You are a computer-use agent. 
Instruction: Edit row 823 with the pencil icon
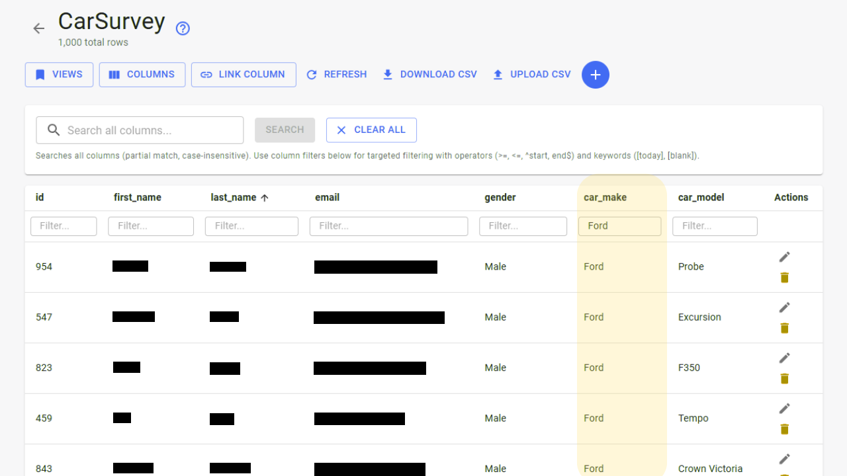[784, 358]
